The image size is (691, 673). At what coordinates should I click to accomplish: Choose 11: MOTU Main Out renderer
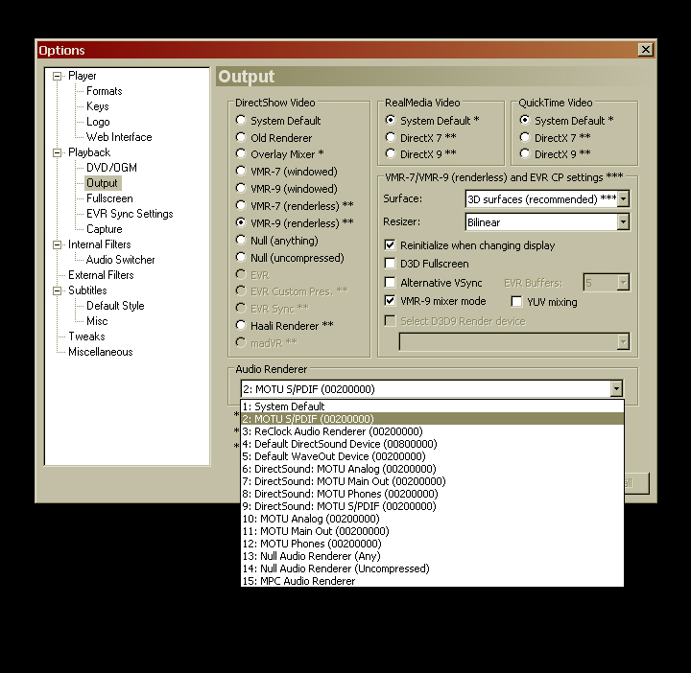tap(432, 531)
